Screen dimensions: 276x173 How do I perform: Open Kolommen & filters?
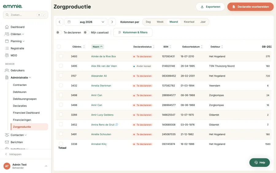pyautogui.click(x=133, y=33)
